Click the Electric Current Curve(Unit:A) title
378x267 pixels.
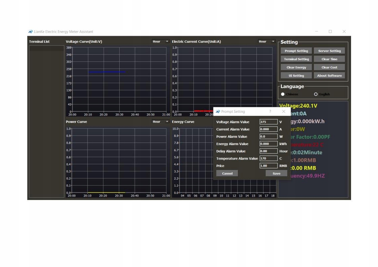click(x=196, y=41)
